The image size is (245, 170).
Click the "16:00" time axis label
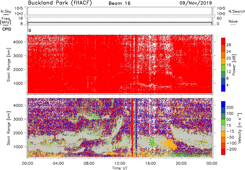pyautogui.click(x=150, y=164)
